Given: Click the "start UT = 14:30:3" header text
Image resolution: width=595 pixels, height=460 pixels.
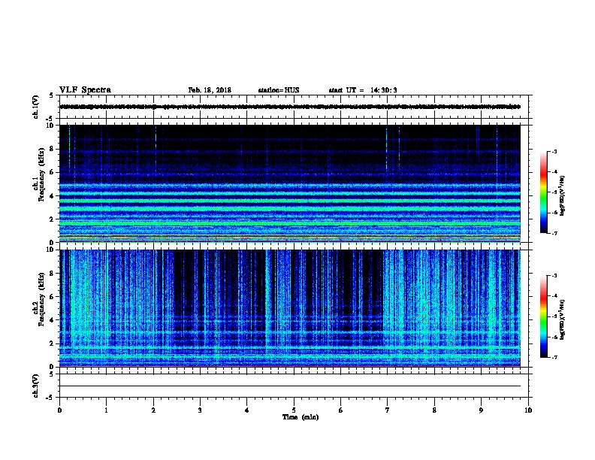Looking at the screenshot, I should tap(363, 90).
